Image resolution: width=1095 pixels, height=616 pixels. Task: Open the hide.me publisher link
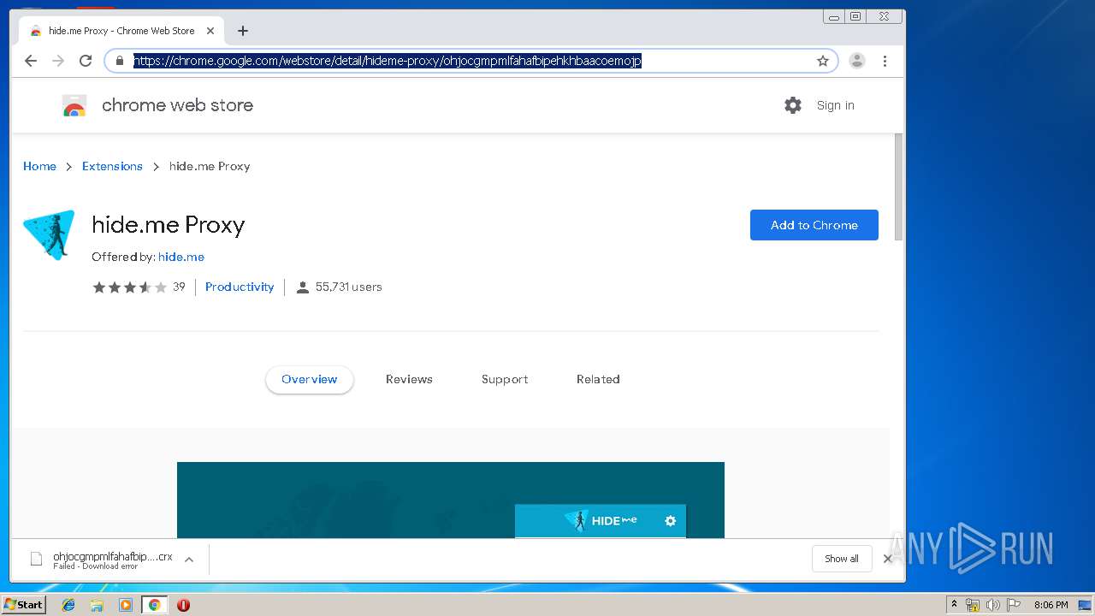pyautogui.click(x=181, y=257)
